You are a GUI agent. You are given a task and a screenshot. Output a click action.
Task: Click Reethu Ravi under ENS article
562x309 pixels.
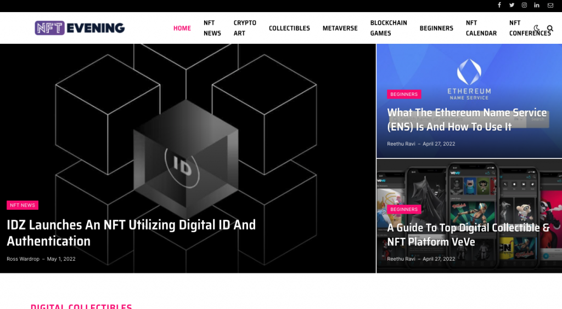pos(401,144)
